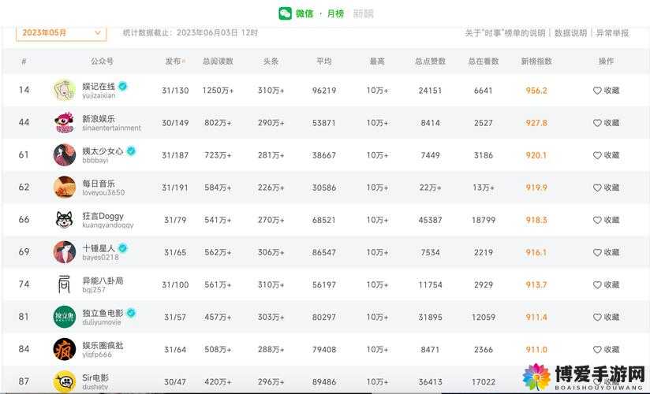Select the 86547 average reads cell

click(x=324, y=252)
